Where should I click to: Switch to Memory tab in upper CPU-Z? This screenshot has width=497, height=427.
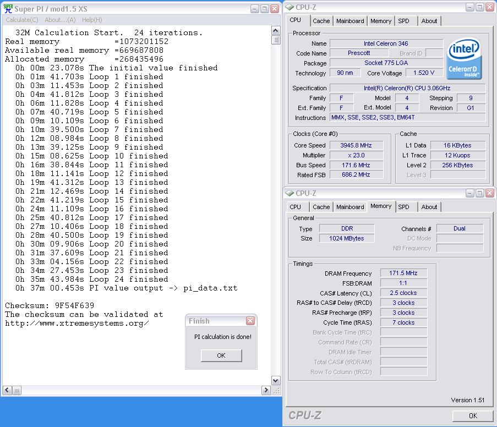pos(381,21)
